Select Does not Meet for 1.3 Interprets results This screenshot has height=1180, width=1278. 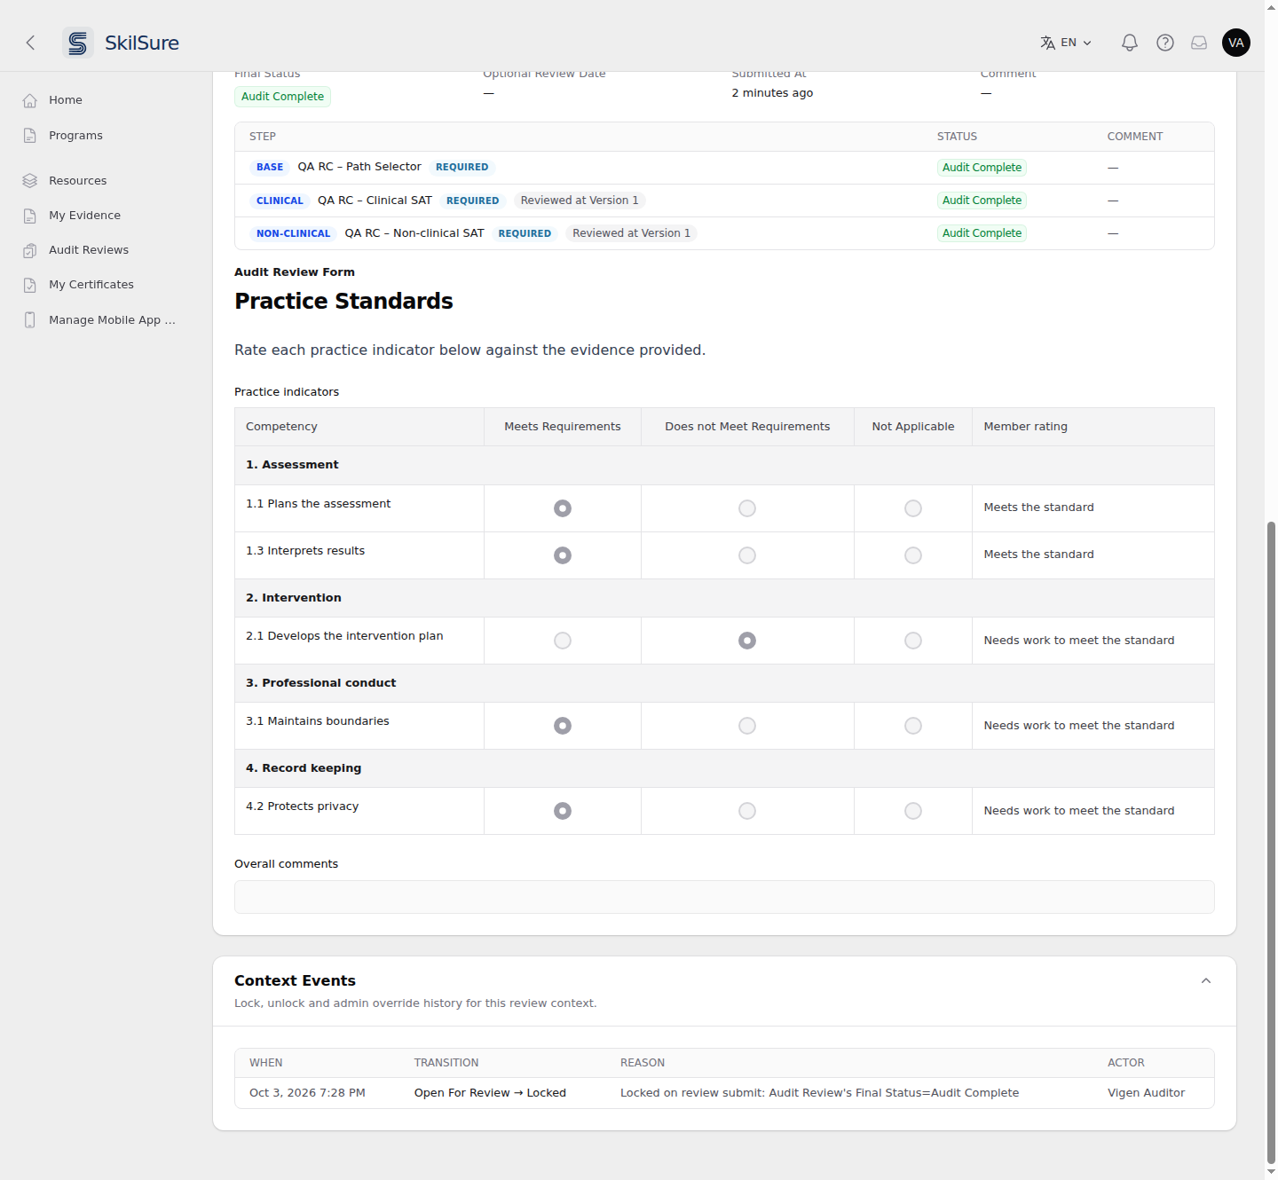(x=747, y=555)
